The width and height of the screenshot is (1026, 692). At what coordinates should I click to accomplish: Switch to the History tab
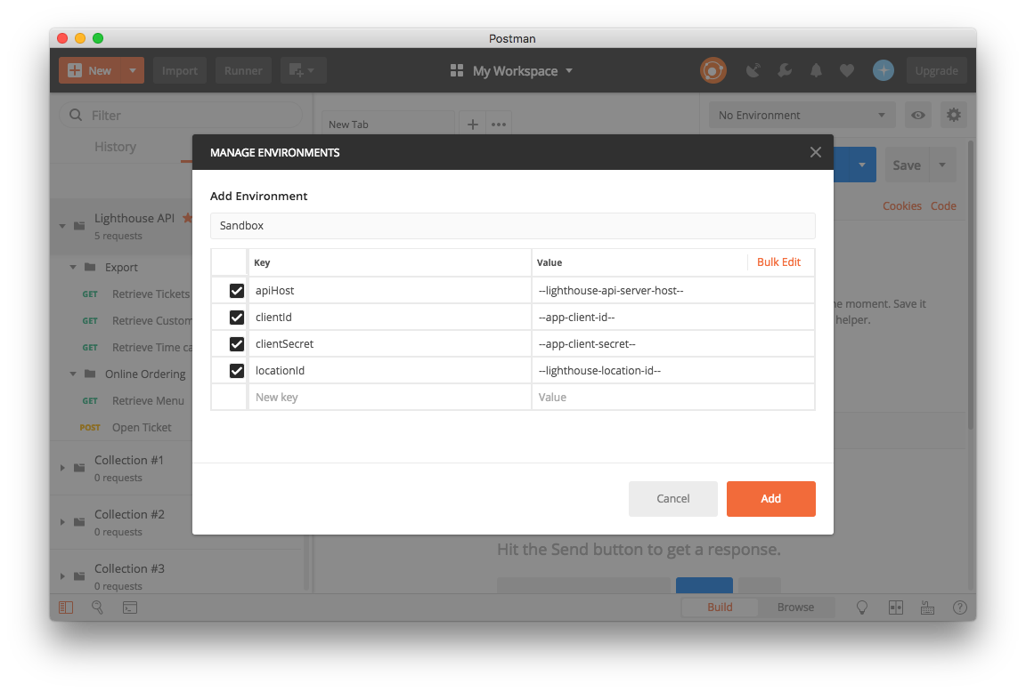[x=115, y=147]
